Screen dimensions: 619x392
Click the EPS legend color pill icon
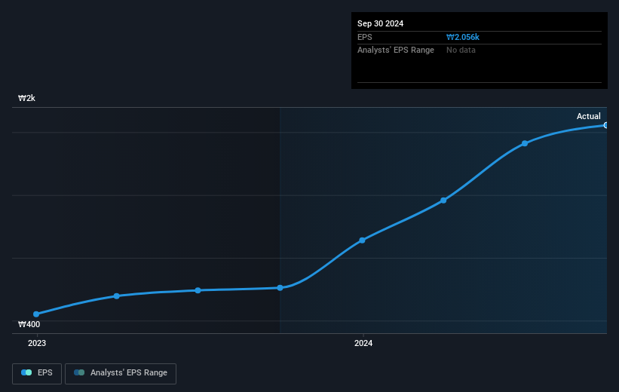[x=26, y=372]
